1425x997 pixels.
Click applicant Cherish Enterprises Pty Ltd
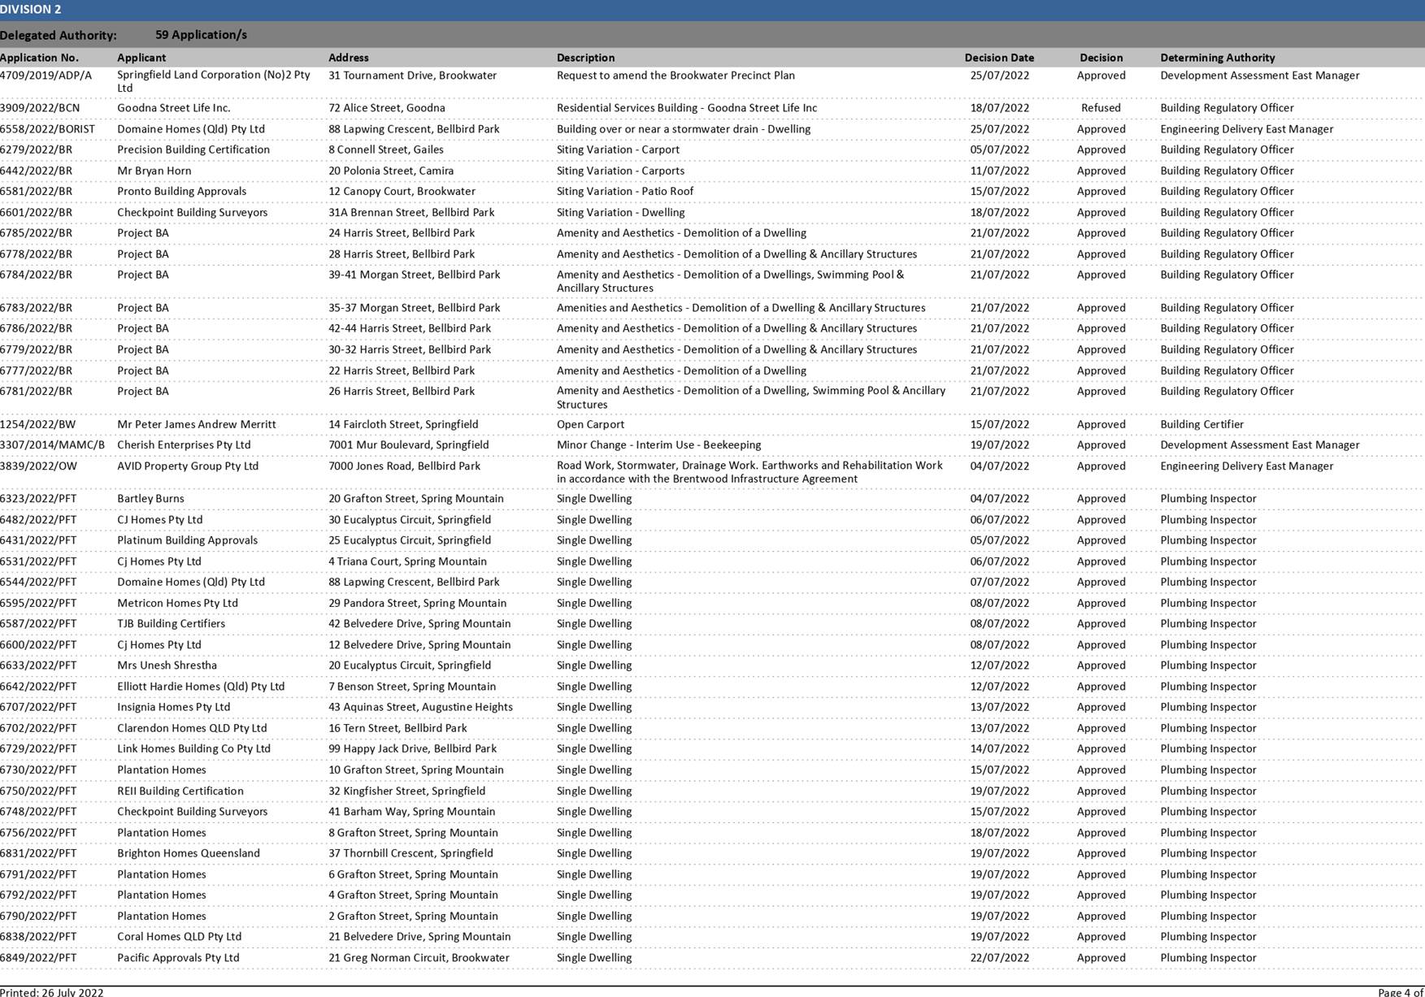coord(184,445)
